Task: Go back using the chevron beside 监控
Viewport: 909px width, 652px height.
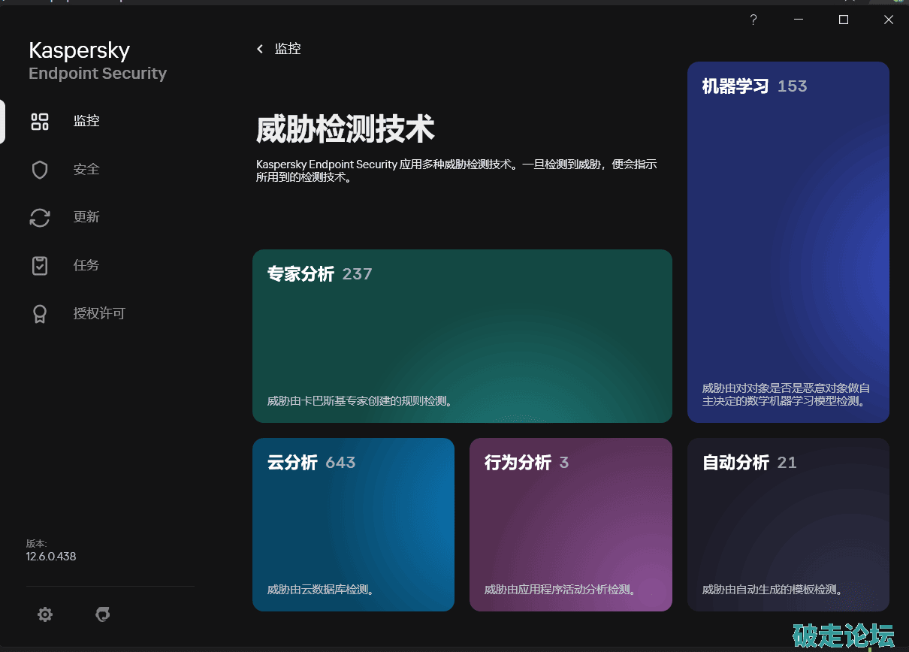Action: coord(260,49)
